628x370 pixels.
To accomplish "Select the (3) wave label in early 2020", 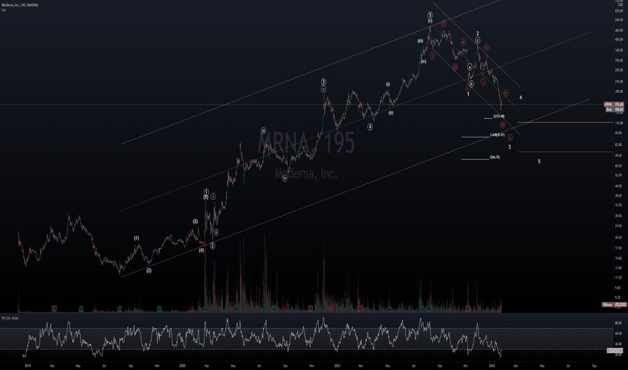I will point(195,221).
